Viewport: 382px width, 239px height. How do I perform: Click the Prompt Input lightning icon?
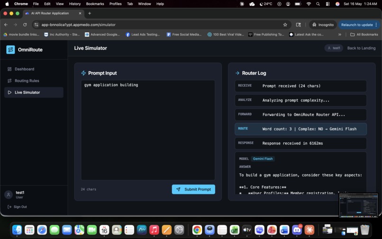pyautogui.click(x=83, y=73)
